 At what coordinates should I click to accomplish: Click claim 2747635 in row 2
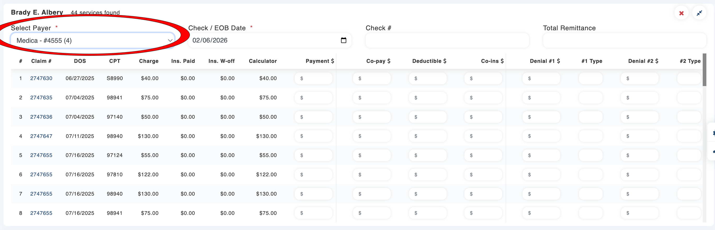[x=41, y=98]
